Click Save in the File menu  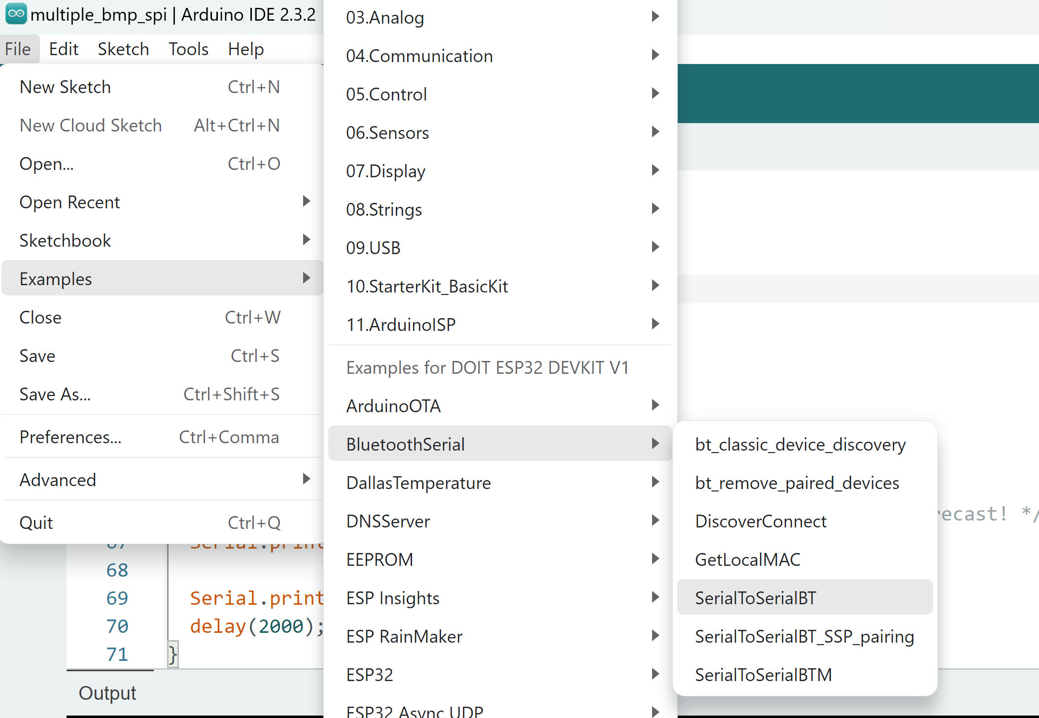tap(163, 356)
